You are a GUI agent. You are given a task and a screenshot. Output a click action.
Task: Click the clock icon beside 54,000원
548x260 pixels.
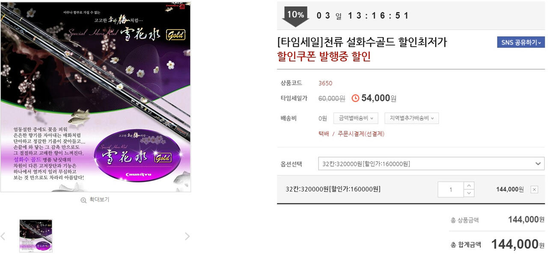point(355,98)
